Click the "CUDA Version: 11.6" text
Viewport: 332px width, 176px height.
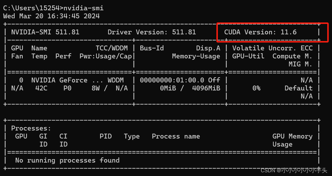point(260,32)
